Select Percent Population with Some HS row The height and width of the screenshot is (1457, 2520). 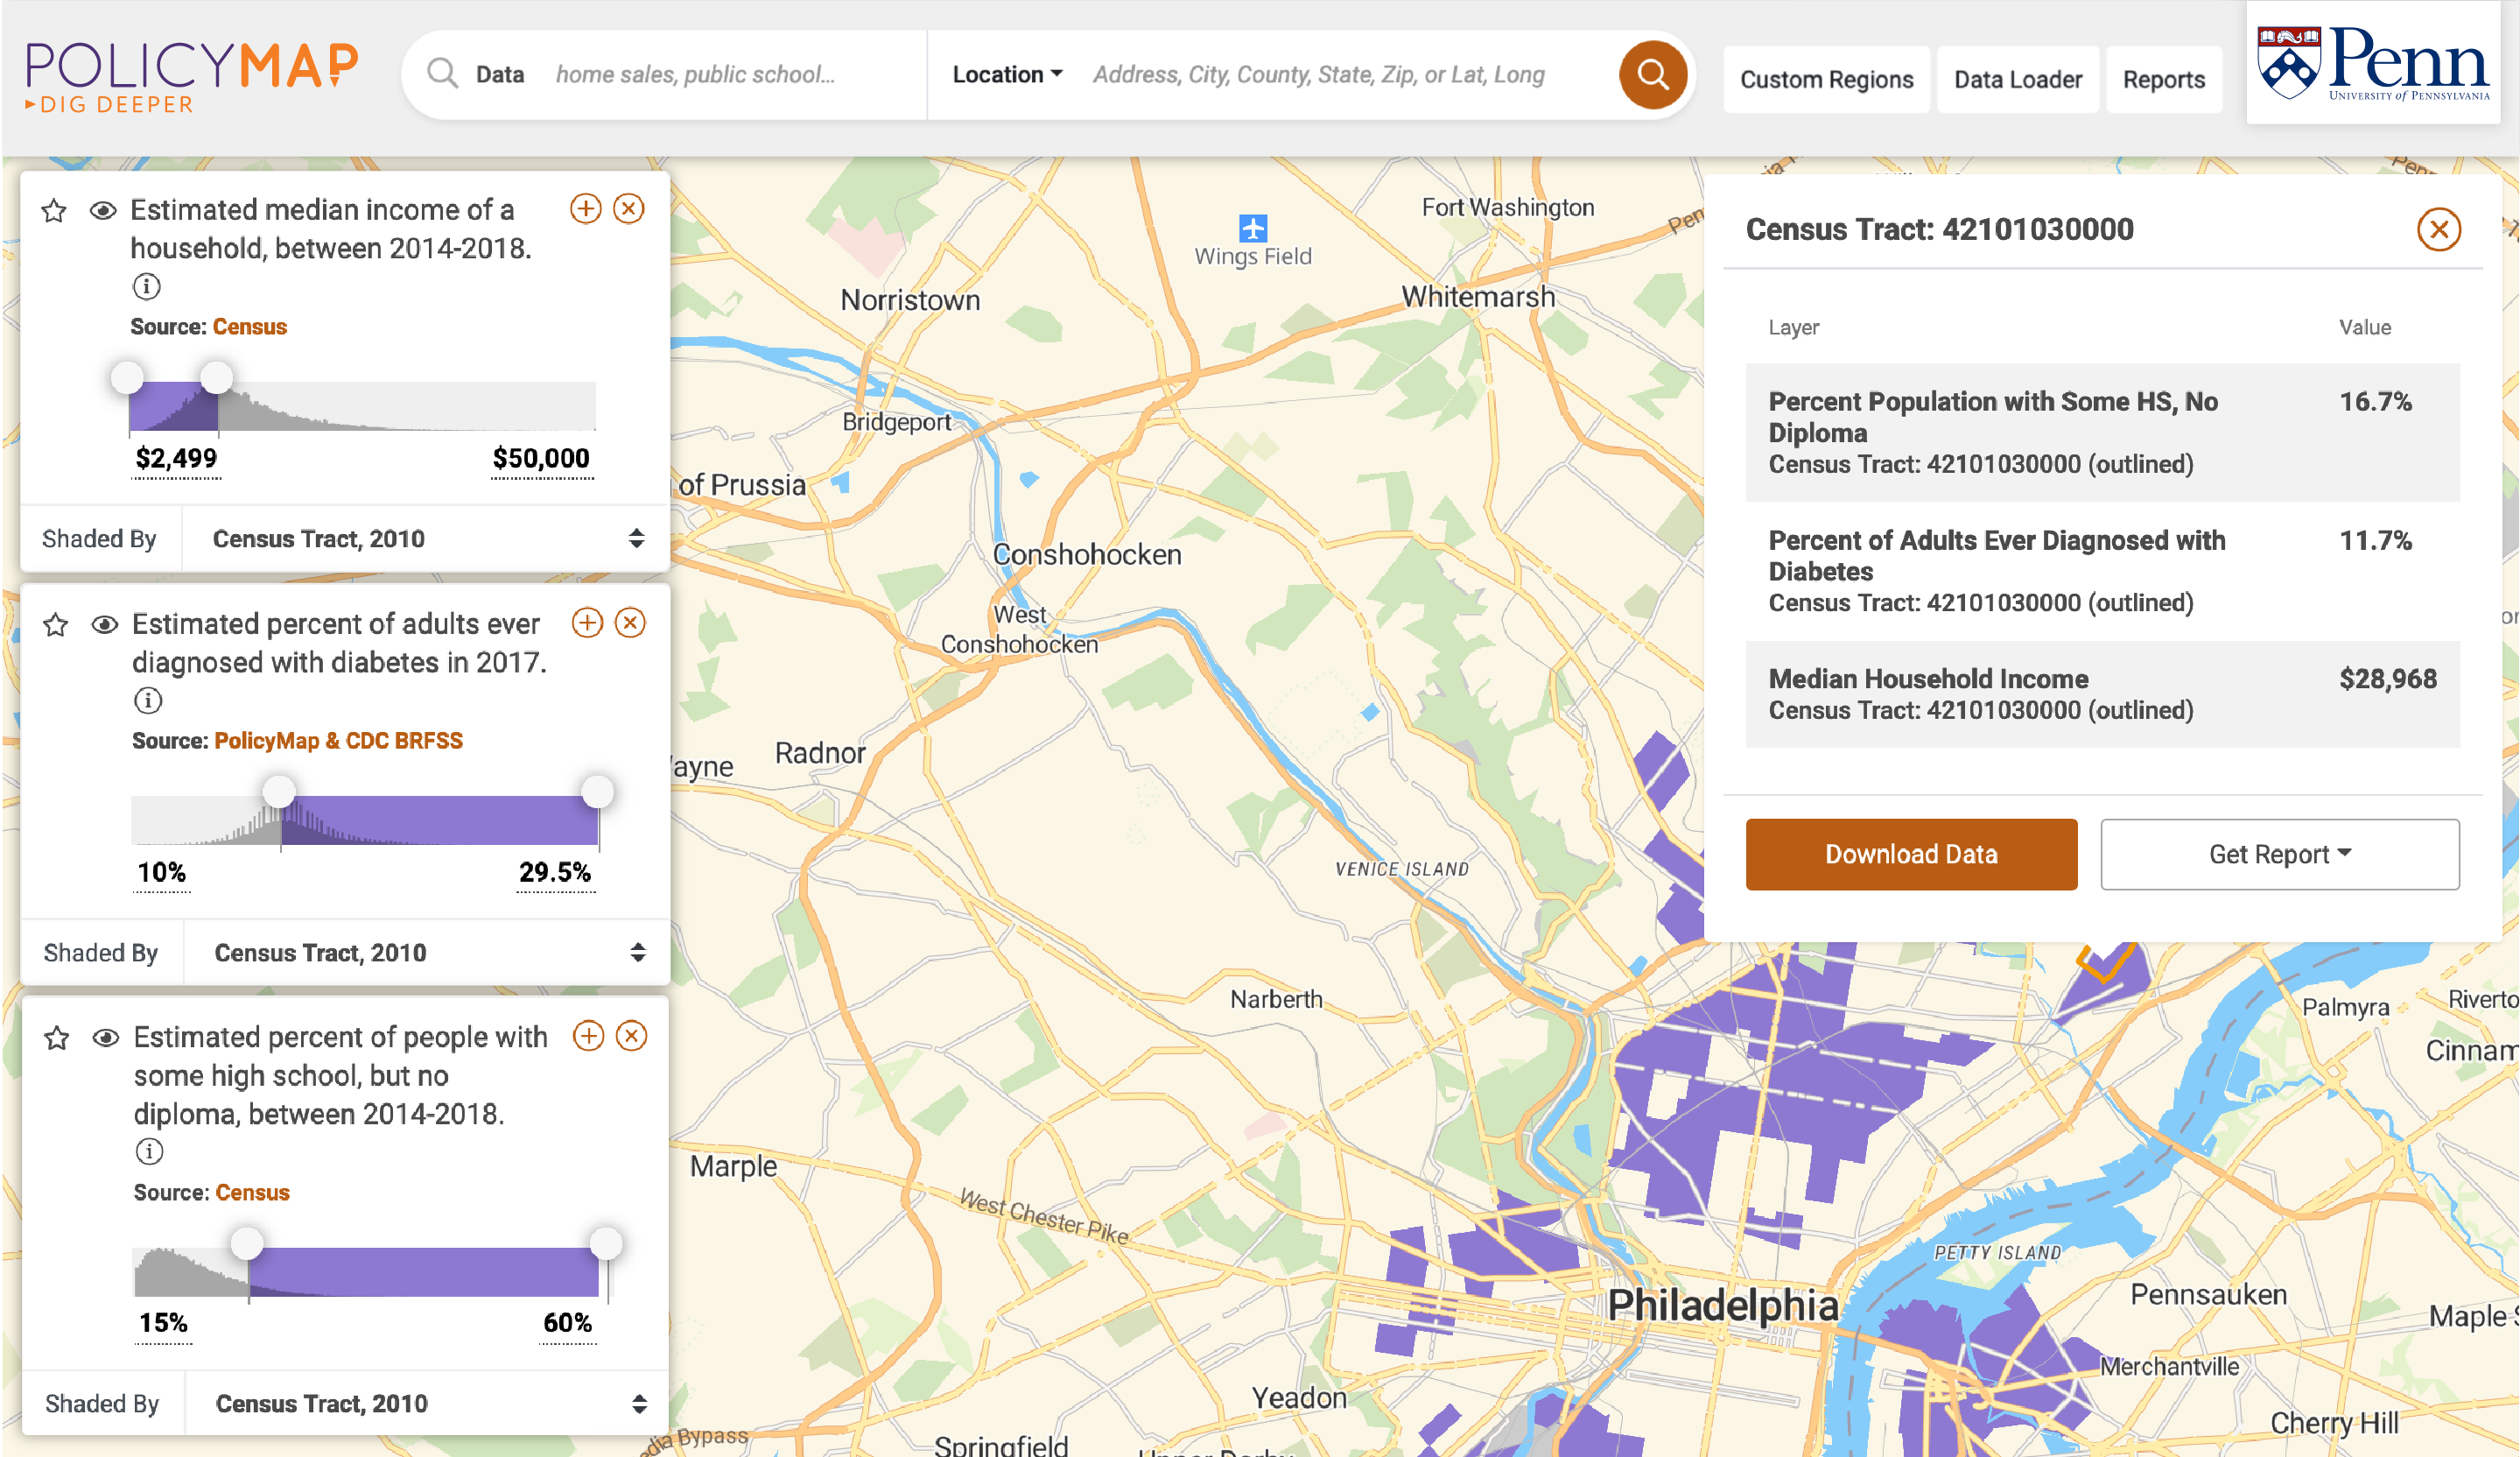point(2102,433)
